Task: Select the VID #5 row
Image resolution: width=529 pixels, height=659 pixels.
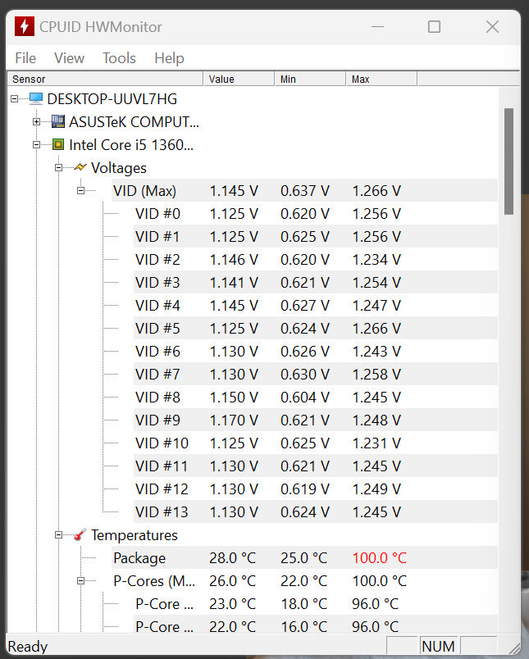Action: 316,328
